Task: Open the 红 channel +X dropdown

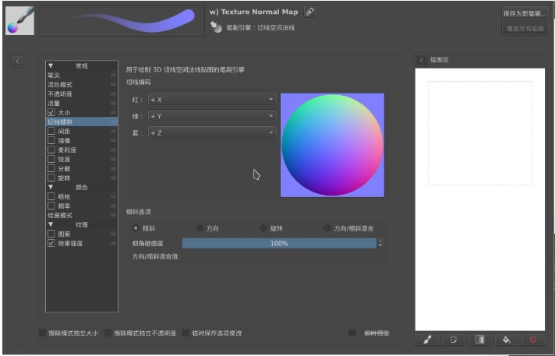Action: (x=212, y=100)
